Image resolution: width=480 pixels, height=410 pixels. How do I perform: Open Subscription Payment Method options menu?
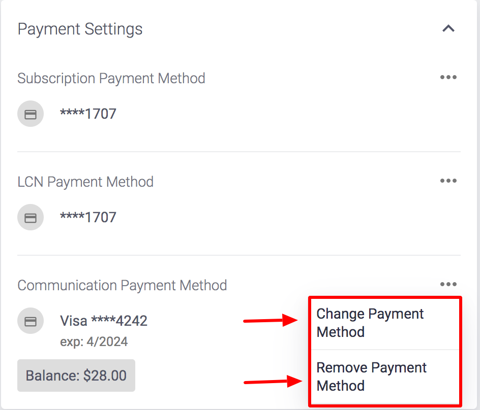(x=448, y=77)
